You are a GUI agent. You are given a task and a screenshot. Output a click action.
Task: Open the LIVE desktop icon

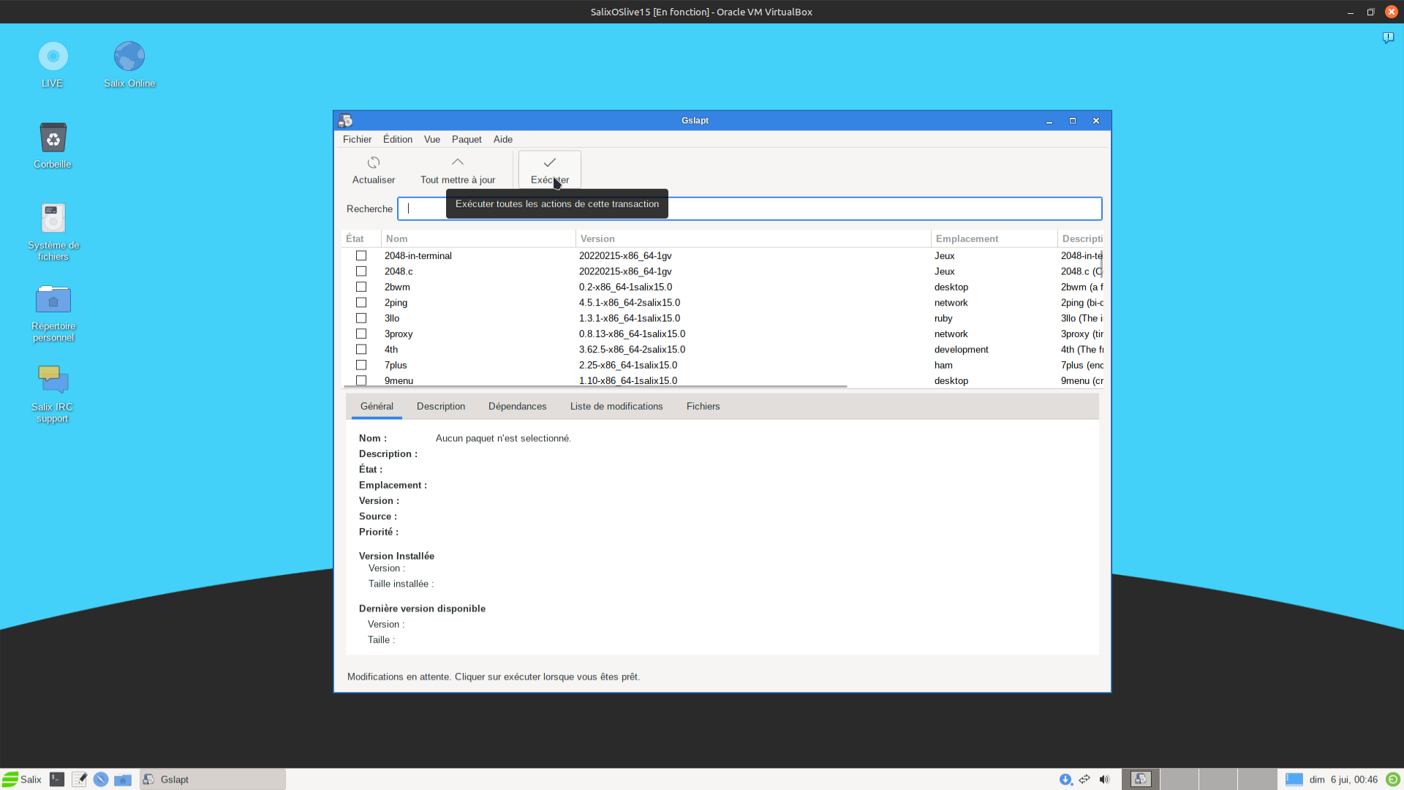coord(53,57)
